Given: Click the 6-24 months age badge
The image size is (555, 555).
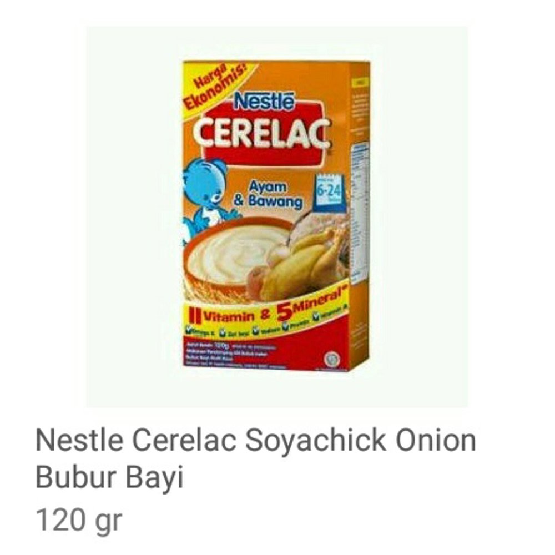Looking at the screenshot, I should (328, 192).
